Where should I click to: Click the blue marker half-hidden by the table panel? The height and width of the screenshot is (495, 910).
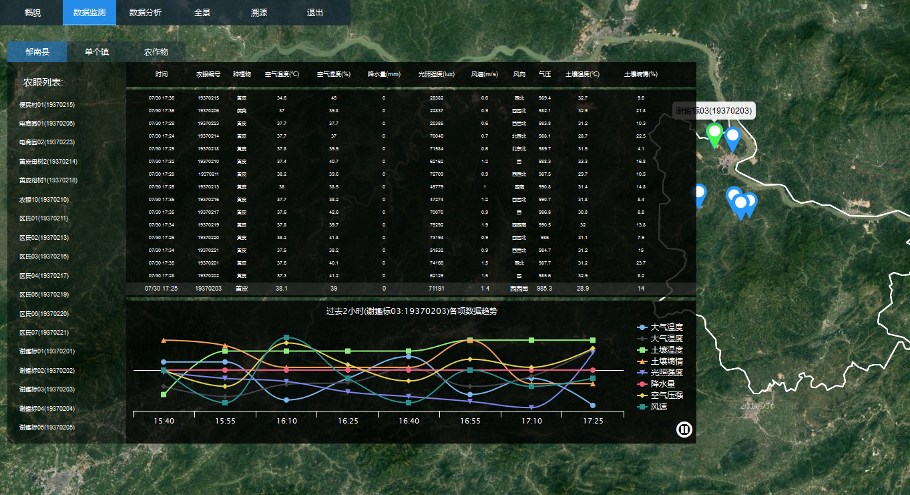tap(699, 194)
